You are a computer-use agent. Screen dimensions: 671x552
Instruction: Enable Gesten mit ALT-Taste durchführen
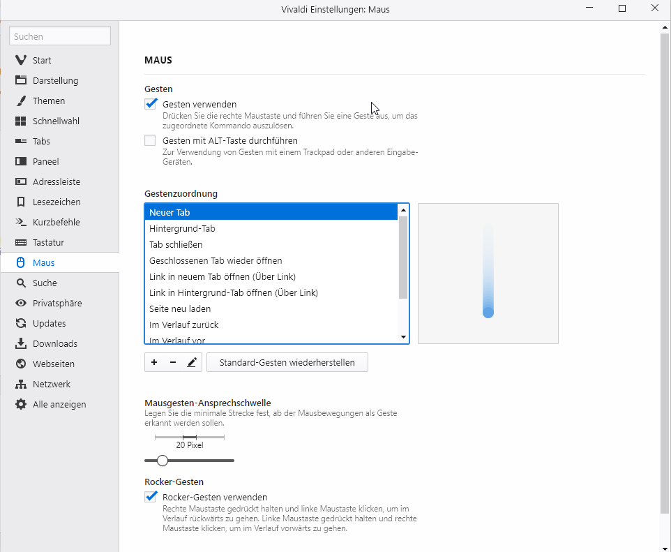point(150,140)
